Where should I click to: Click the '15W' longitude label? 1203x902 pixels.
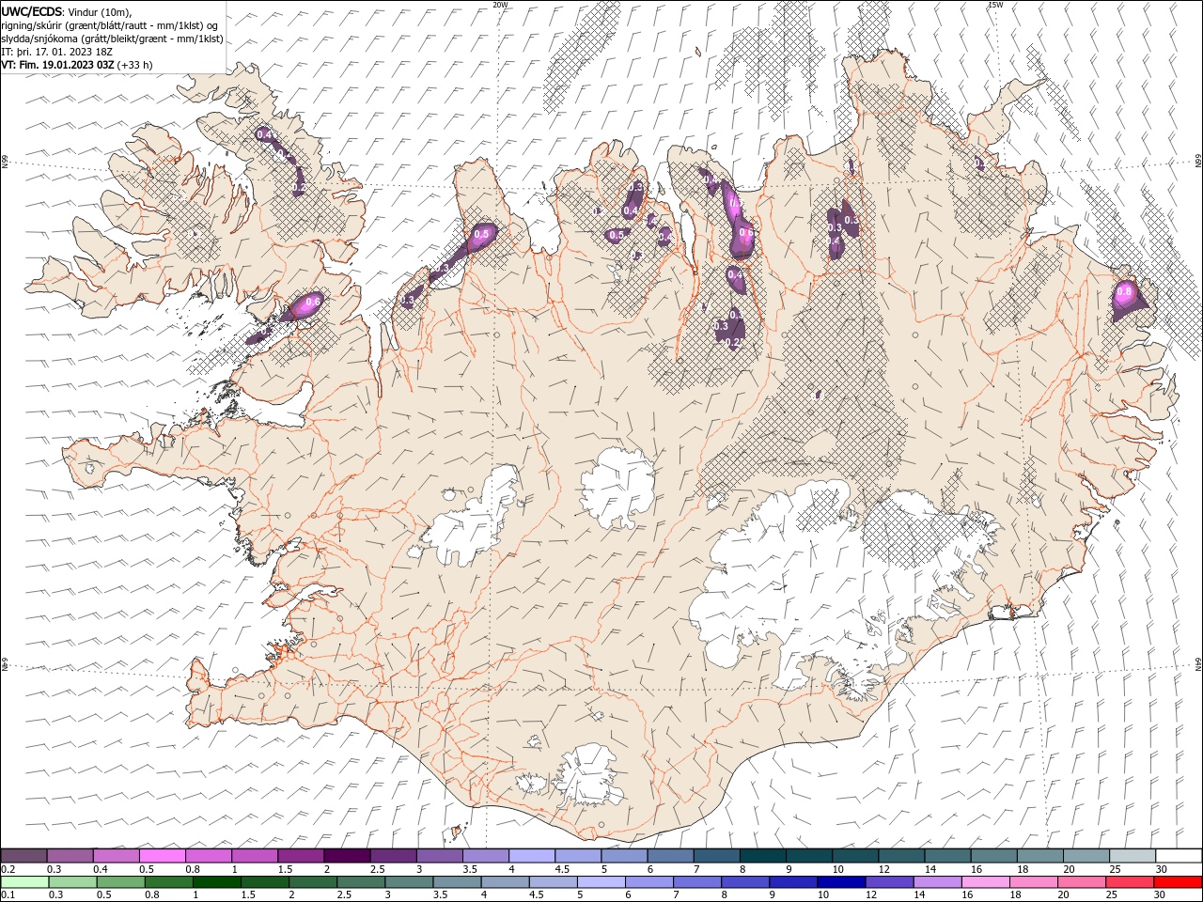click(995, 5)
